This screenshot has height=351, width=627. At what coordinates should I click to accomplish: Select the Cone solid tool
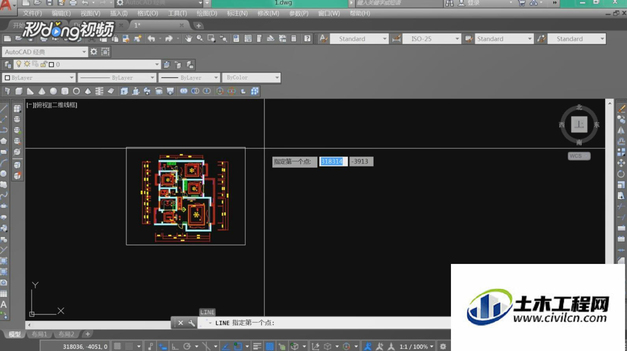tap(42, 91)
